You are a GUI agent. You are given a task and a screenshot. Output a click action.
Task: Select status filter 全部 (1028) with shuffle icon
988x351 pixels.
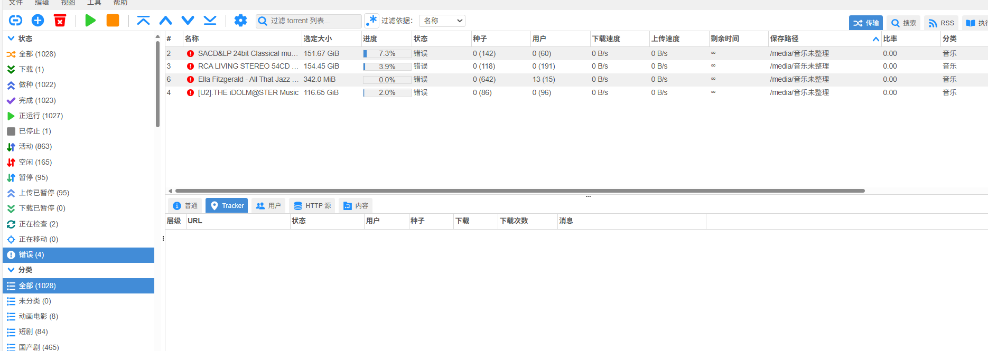tap(78, 54)
